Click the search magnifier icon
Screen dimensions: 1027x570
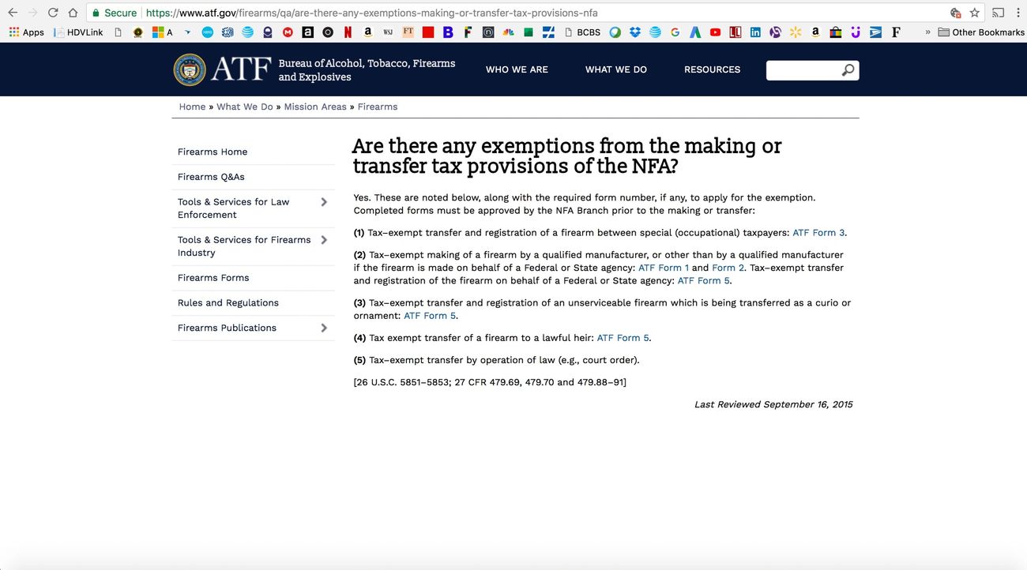tap(848, 70)
